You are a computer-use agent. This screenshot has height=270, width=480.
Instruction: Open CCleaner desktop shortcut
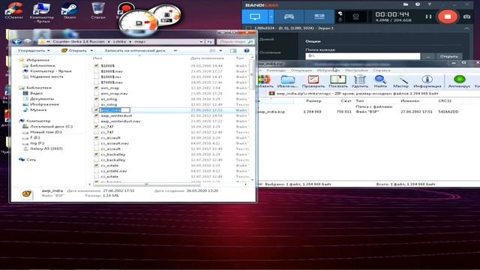click(x=13, y=10)
